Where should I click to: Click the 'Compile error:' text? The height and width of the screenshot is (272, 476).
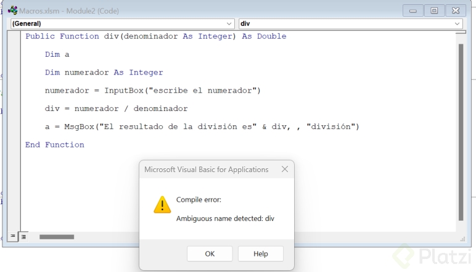[x=199, y=199]
